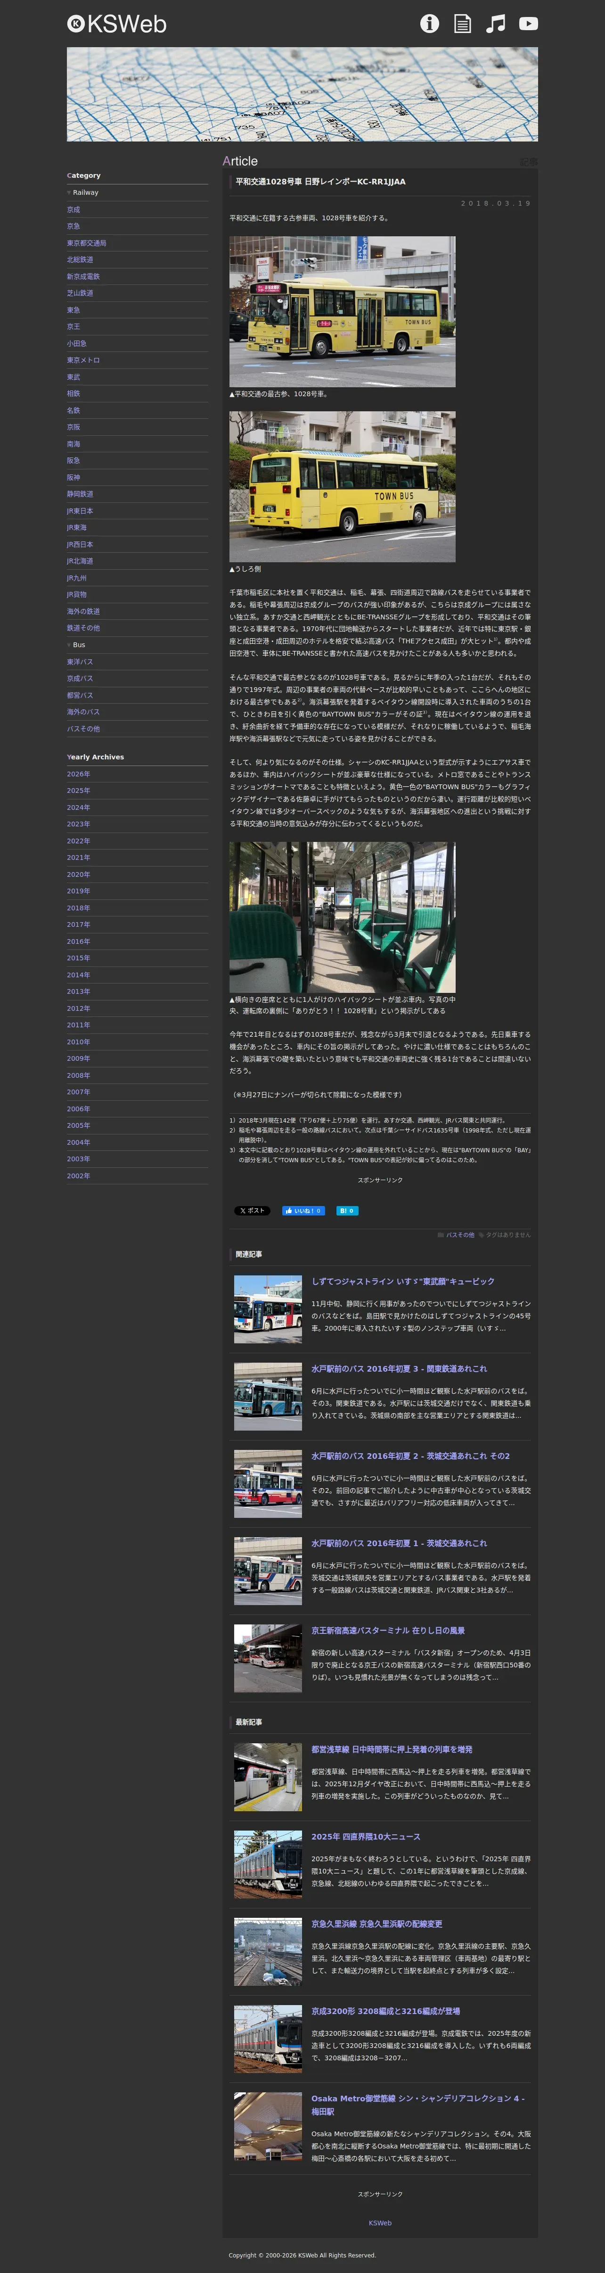This screenshot has height=2273, width=605.
Task: Open 水戸駅前のバス 2016年初夏 1 article
Action: tap(399, 1543)
